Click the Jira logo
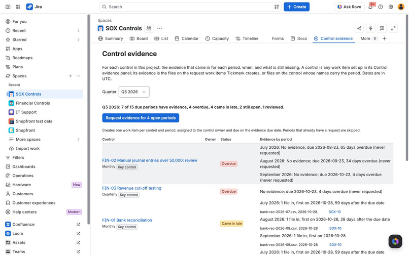409x255 pixels. pyautogui.click(x=34, y=7)
